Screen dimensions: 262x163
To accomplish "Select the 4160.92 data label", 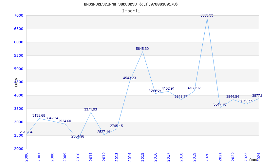I will pyautogui.click(x=194, y=88).
